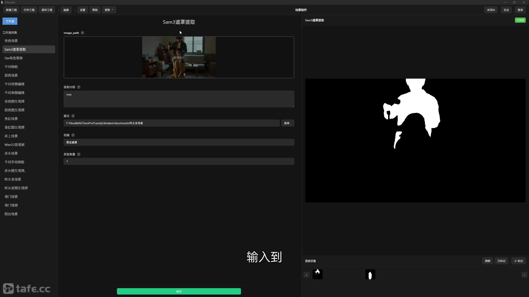
Task: Go to next history thumbnails arrow
Action: coord(524,275)
